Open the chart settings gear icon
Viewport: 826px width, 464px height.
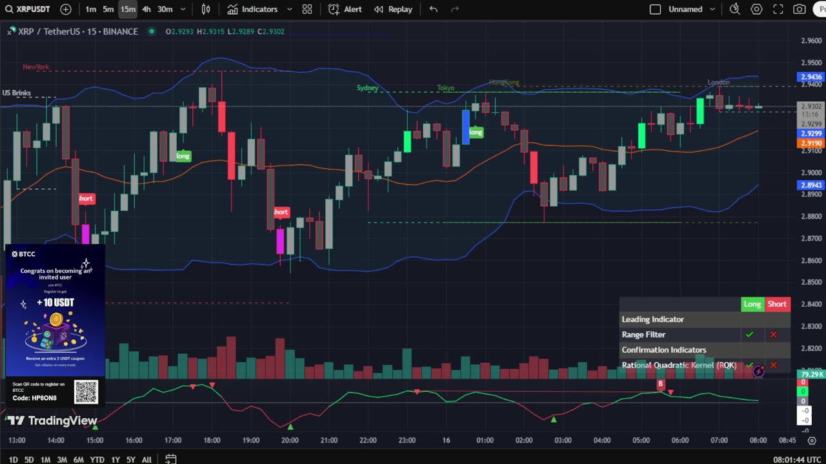(756, 9)
